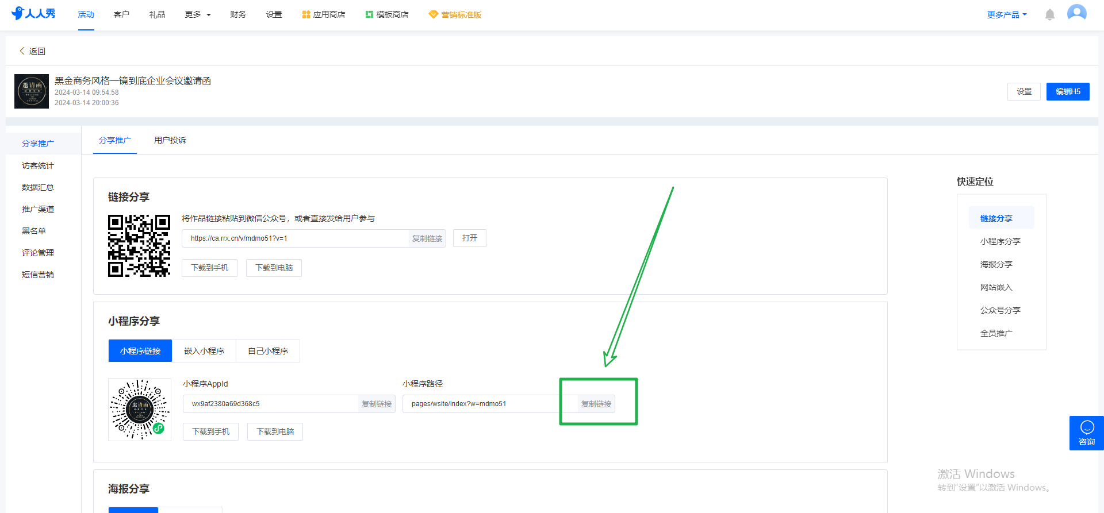Image resolution: width=1104 pixels, height=513 pixels.
Task: Click the mini program QR code
Action: [140, 410]
